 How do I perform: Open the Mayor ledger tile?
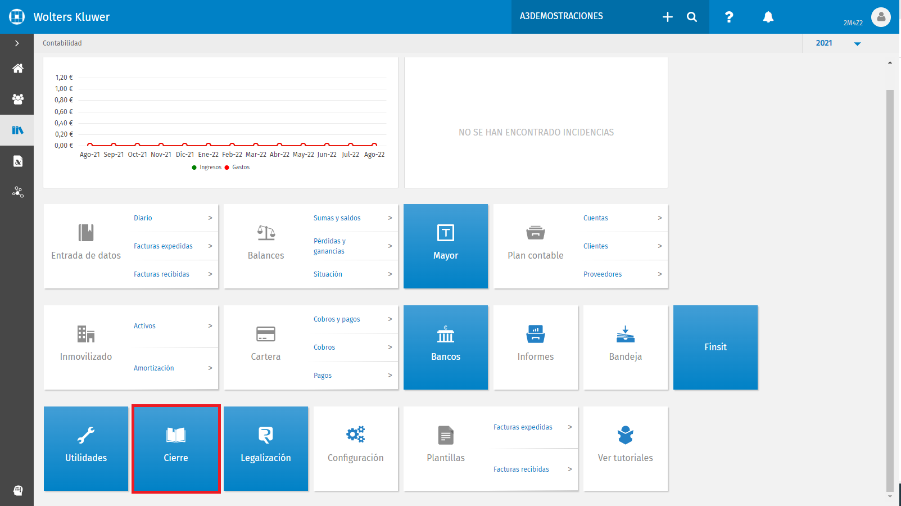(446, 246)
